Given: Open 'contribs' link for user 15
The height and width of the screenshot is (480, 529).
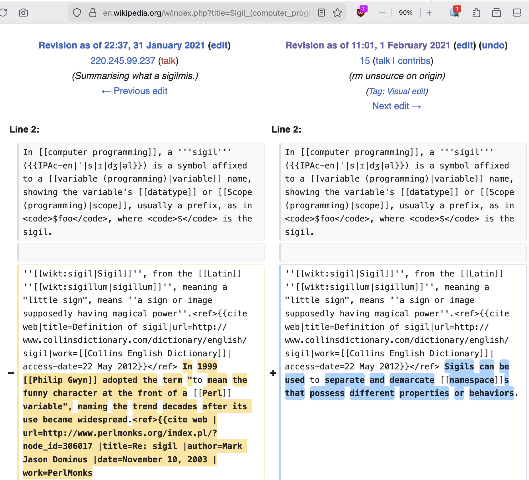Looking at the screenshot, I should pos(414,61).
